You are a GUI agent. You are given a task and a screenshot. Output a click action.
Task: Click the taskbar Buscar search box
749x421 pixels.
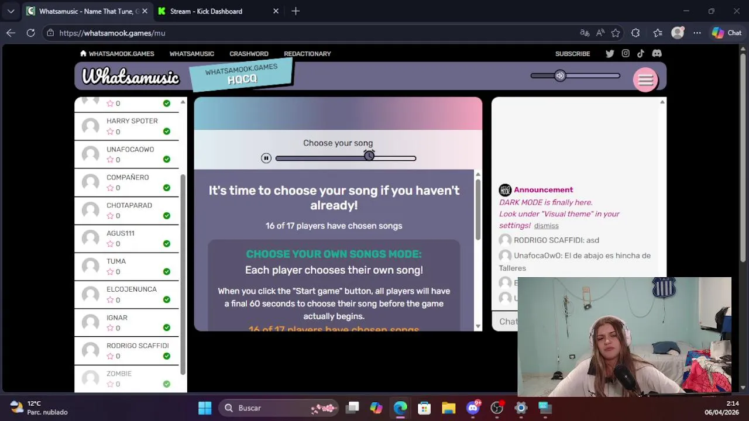tap(280, 408)
